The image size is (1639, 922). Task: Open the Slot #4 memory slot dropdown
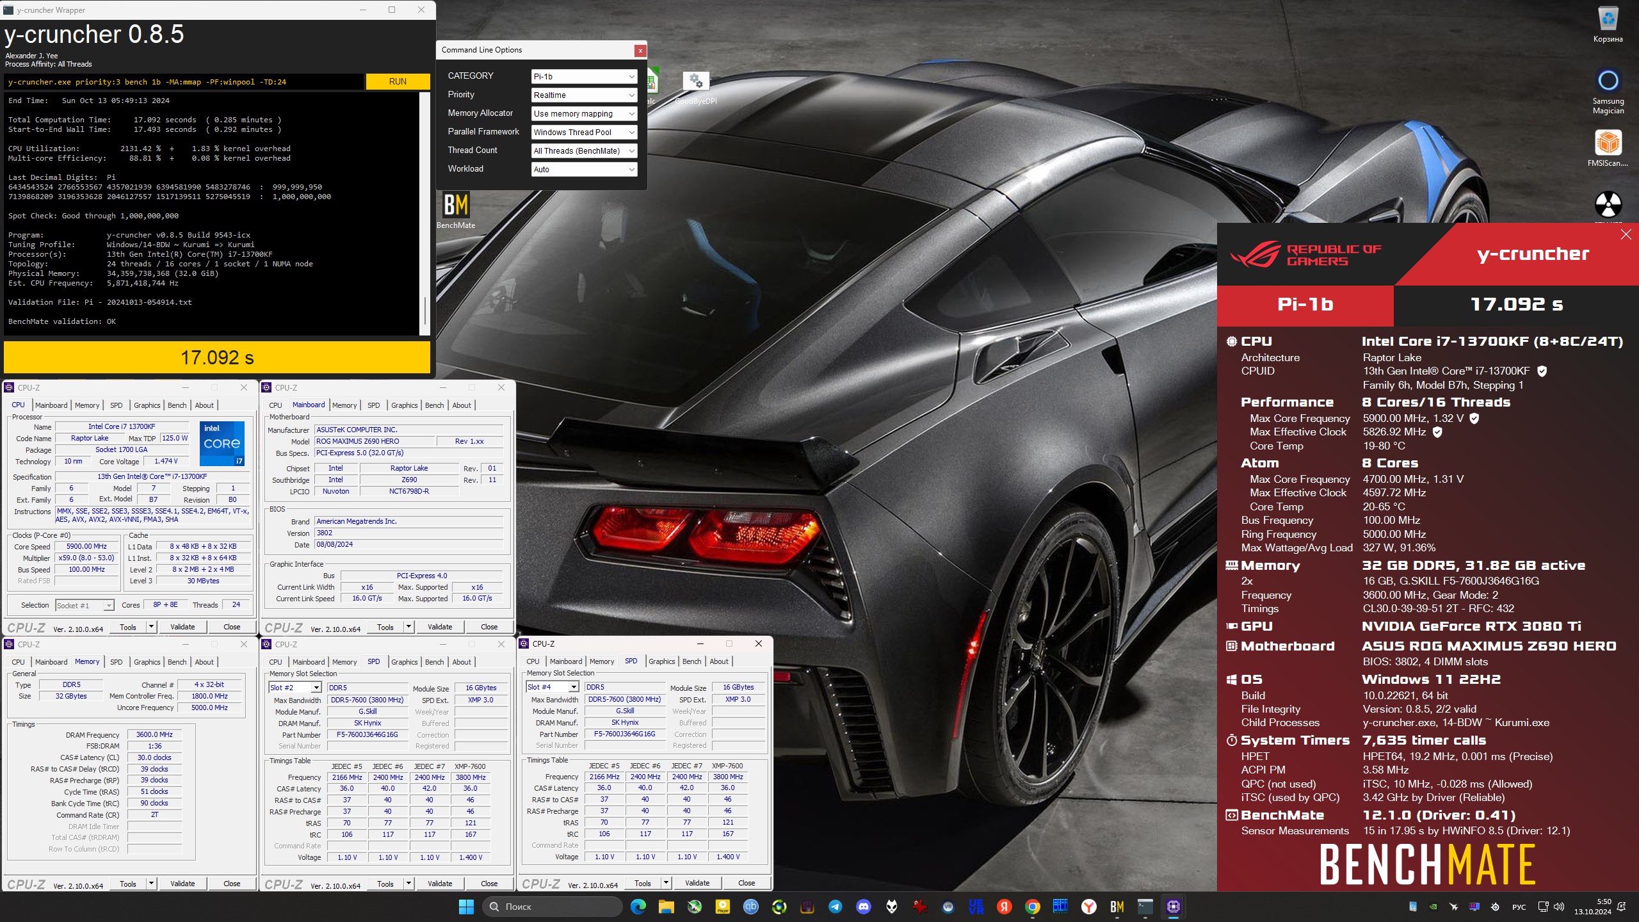click(x=552, y=687)
